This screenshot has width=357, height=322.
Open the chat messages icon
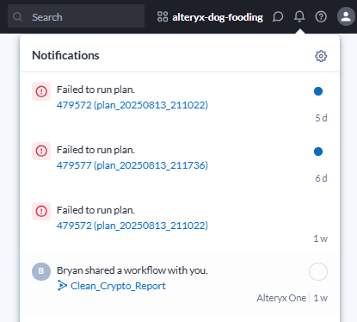pyautogui.click(x=278, y=16)
